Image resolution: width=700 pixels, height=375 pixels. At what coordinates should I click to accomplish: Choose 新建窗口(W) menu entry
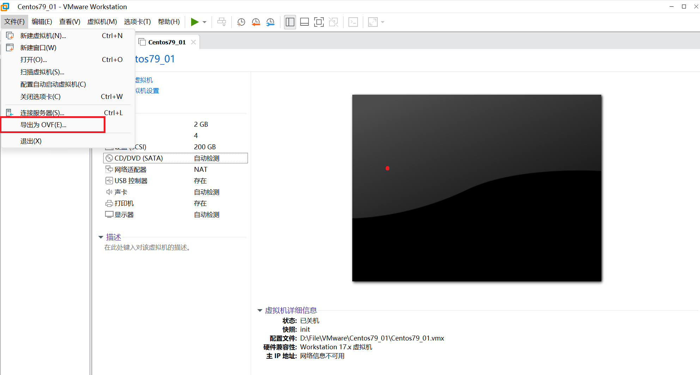[68, 48]
